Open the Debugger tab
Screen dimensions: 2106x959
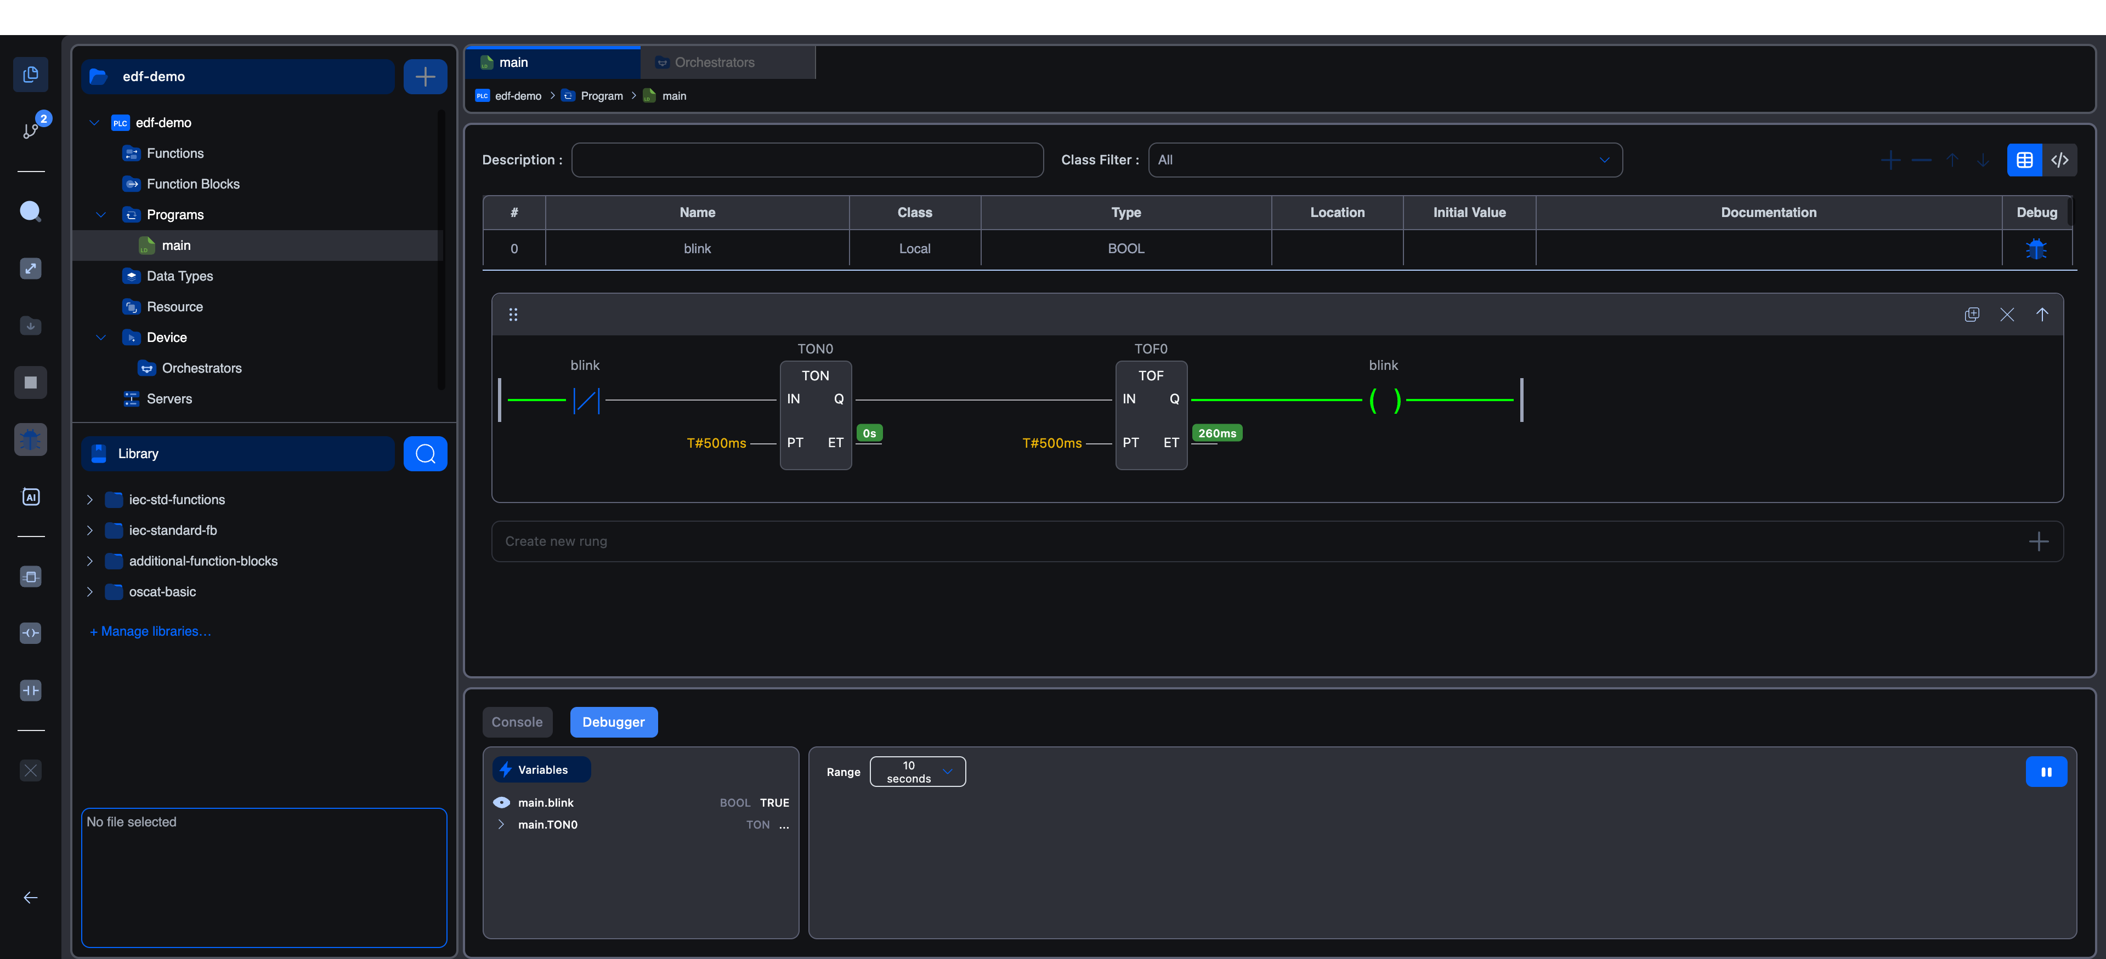pyautogui.click(x=613, y=722)
